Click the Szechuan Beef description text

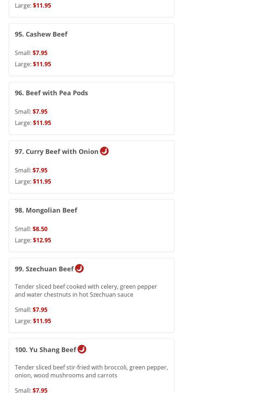(x=86, y=290)
